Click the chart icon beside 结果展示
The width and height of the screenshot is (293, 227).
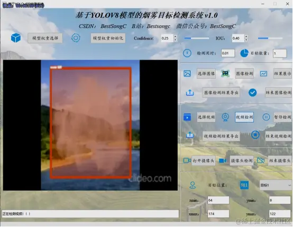pyautogui.click(x=263, y=73)
